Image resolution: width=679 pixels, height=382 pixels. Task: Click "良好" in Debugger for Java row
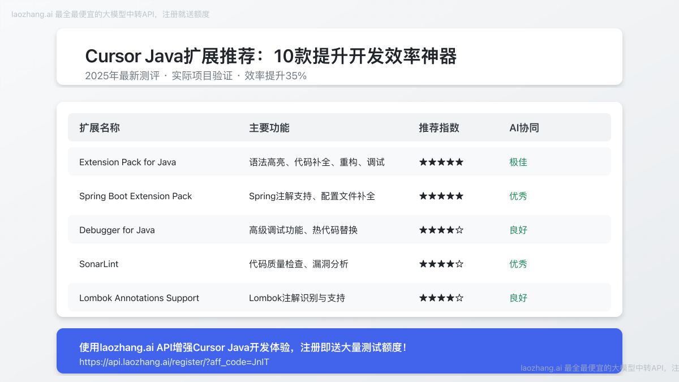pyautogui.click(x=518, y=230)
